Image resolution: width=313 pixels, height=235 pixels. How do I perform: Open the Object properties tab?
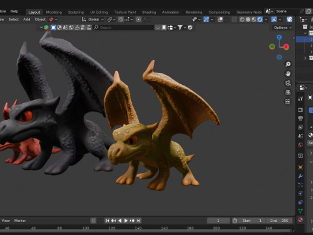[301, 167]
